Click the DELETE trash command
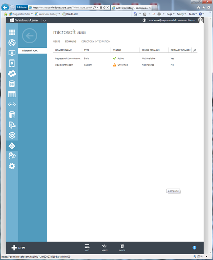The width and height of the screenshot is (213, 260). pyautogui.click(x=122, y=247)
